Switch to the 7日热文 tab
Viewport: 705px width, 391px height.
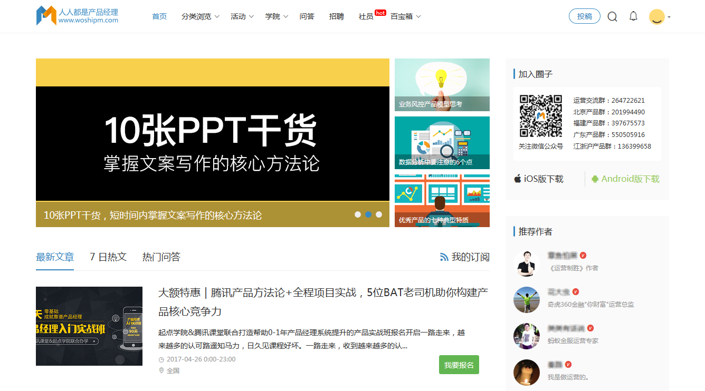click(108, 257)
